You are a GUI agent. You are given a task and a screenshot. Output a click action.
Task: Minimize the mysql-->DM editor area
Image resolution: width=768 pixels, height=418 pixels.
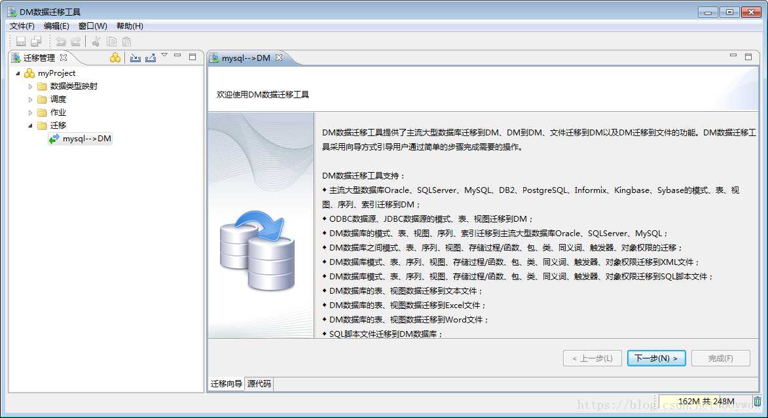[733, 56]
